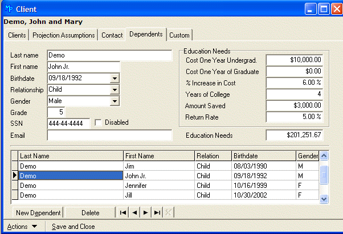This screenshot has width=343, height=234.
Task: Click the row selector arrow beside John Jr.
Action: [15, 175]
